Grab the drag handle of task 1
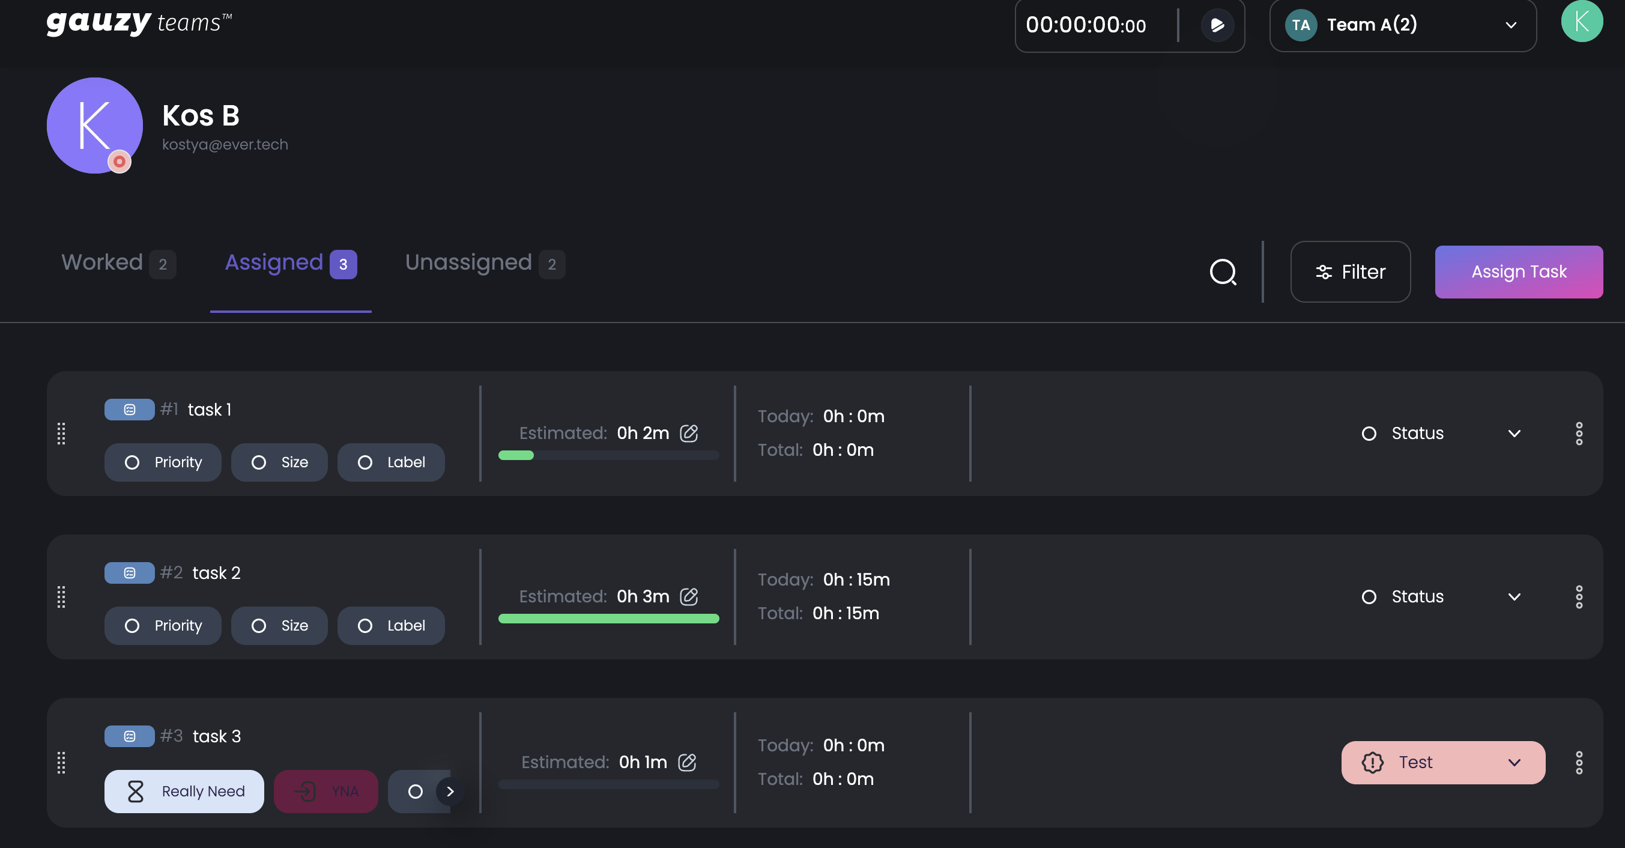This screenshot has height=848, width=1625. coord(61,434)
